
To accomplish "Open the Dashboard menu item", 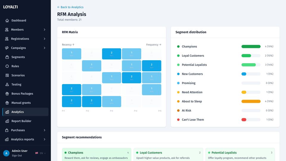I will [25, 21].
